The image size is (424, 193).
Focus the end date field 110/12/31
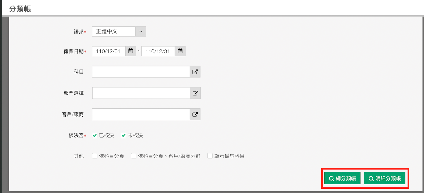point(158,51)
